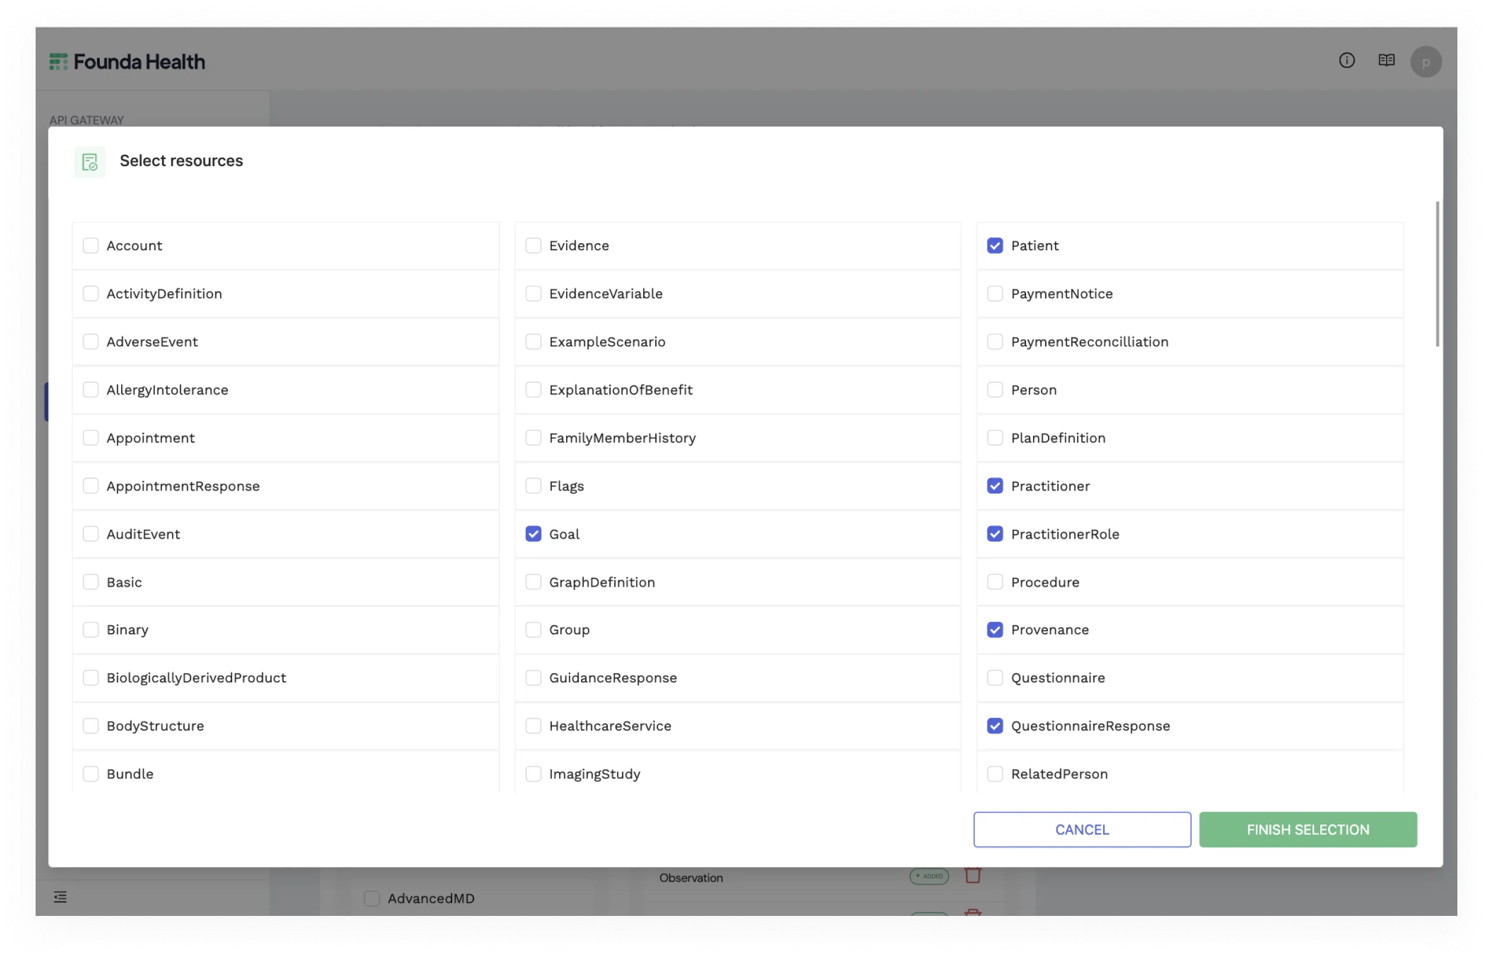Uncheck the Goal checkbox
The width and height of the screenshot is (1493, 961).
pos(533,533)
